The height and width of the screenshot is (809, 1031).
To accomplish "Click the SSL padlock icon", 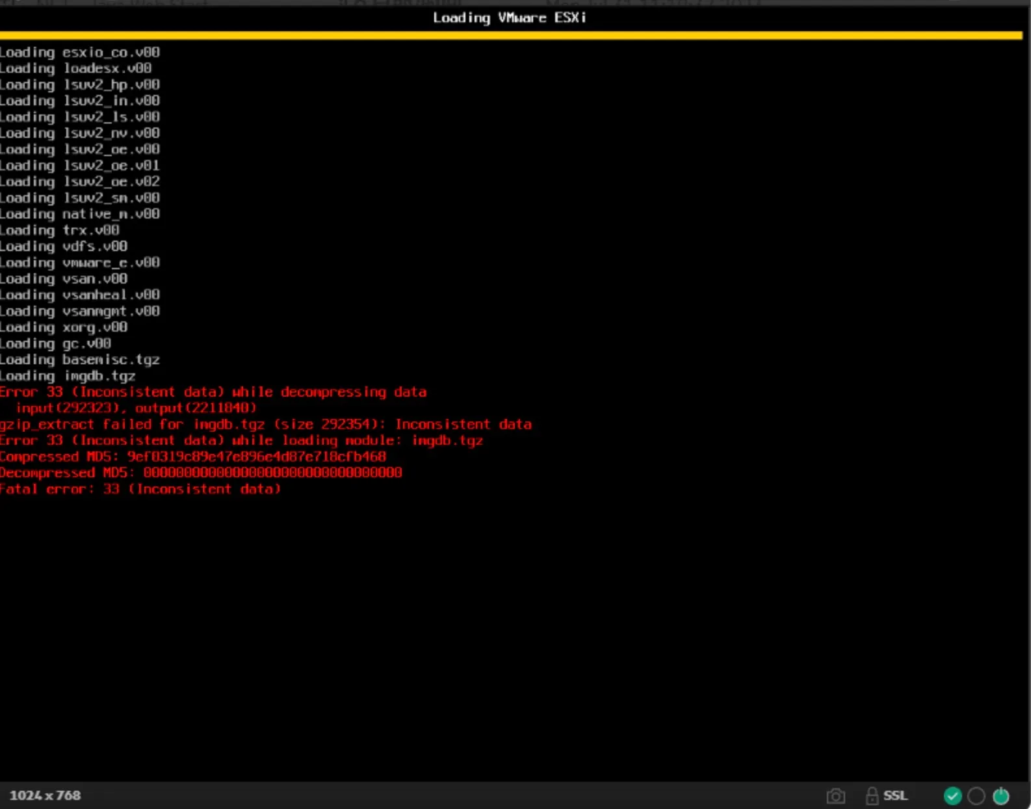I will tap(872, 795).
